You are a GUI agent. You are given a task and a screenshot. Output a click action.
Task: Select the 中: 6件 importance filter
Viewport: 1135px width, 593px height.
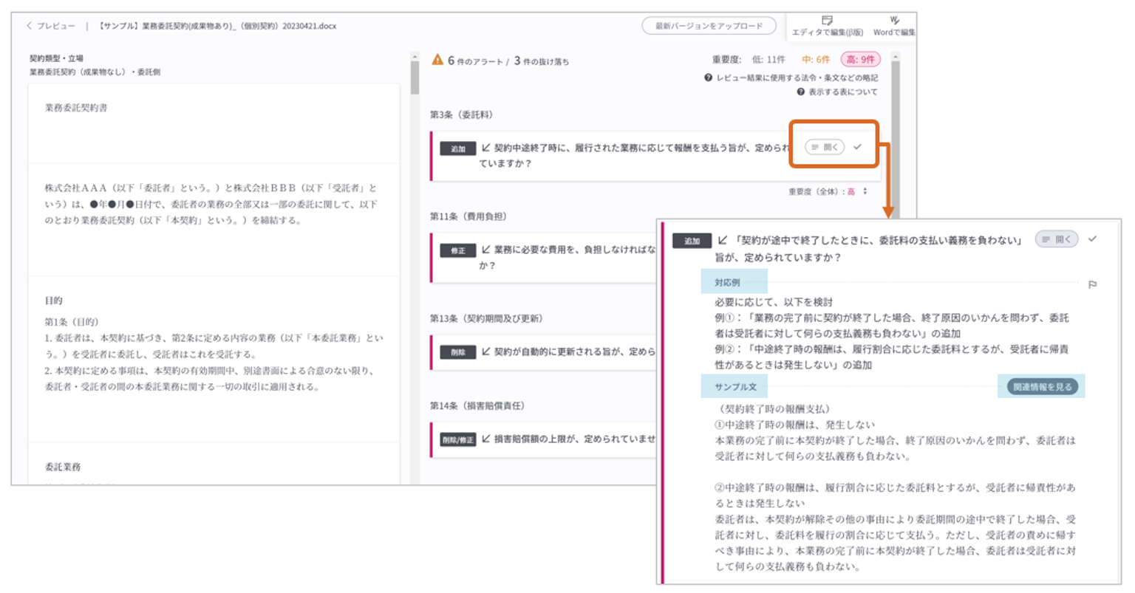pos(816,60)
